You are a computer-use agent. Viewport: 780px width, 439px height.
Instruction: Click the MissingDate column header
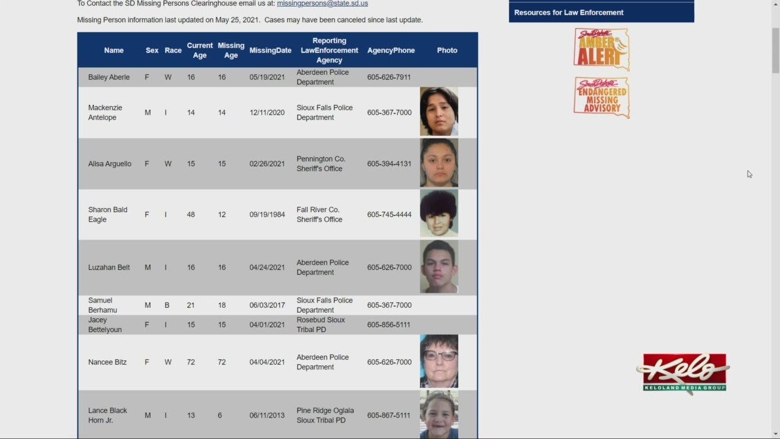(270, 51)
